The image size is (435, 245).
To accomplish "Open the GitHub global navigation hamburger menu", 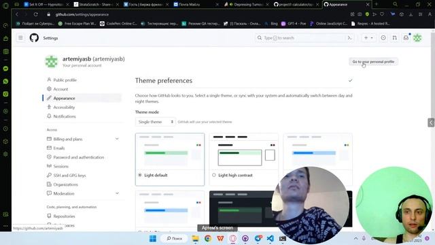I will (x=20, y=38).
